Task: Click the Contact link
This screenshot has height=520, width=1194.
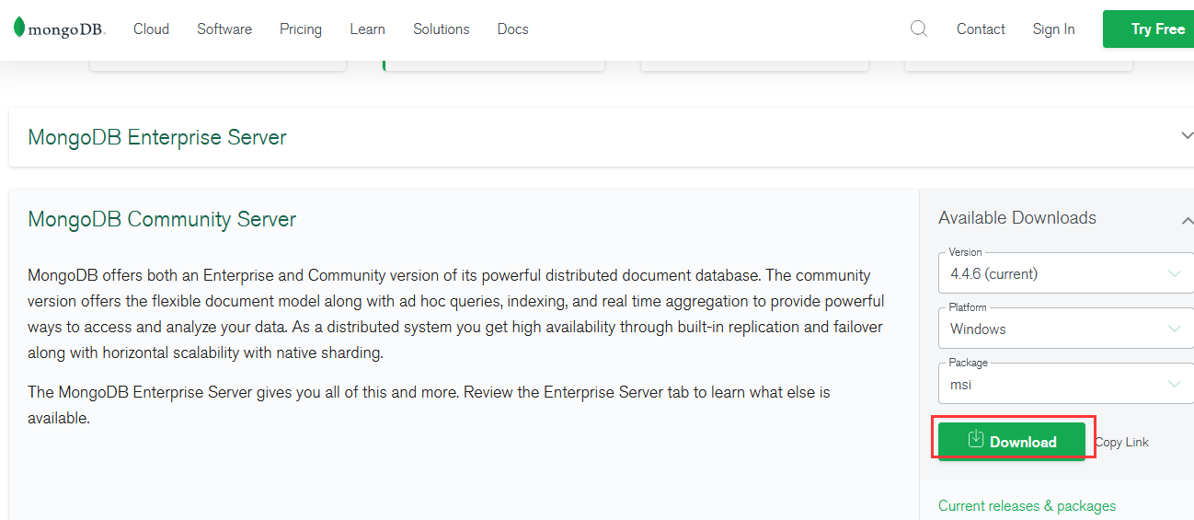Action: point(981,29)
